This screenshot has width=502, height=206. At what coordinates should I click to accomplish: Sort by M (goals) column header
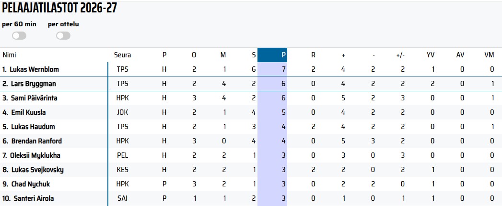point(223,55)
